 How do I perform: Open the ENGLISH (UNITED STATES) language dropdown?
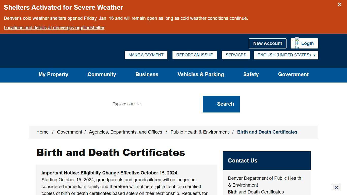tap(286, 55)
